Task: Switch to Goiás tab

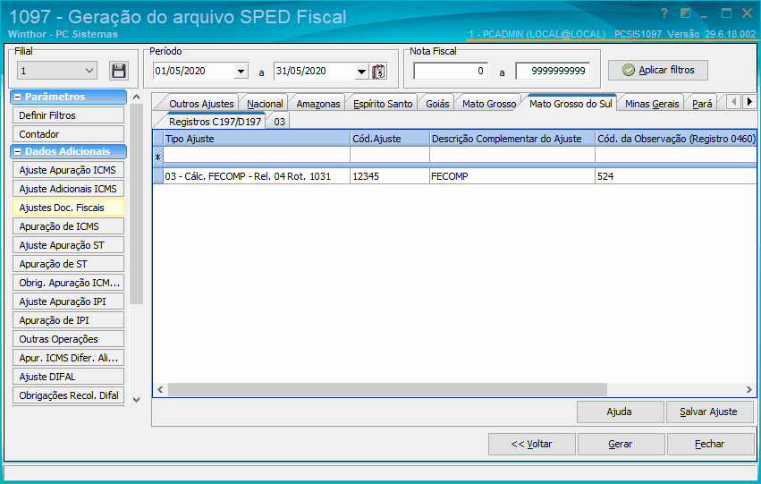Action: (x=437, y=104)
